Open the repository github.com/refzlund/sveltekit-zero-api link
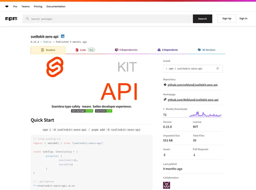Image resolution: width=256 pixels, height=190 pixels. (x=192, y=85)
